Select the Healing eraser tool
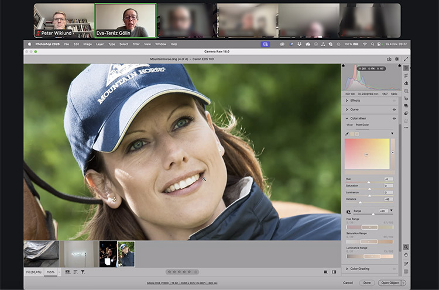 [x=406, y=84]
